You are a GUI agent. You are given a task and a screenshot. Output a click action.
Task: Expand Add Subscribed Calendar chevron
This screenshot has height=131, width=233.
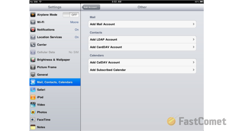(193, 70)
